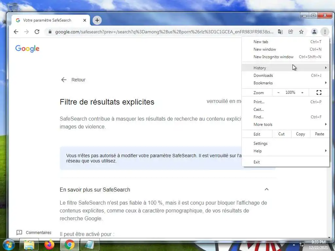335x251 pixels.
Task: Expand the History submenu
Action: click(x=285, y=68)
